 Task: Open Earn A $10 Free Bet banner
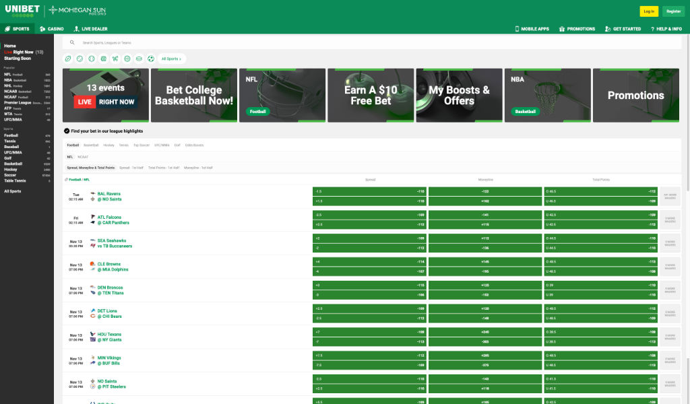(371, 95)
